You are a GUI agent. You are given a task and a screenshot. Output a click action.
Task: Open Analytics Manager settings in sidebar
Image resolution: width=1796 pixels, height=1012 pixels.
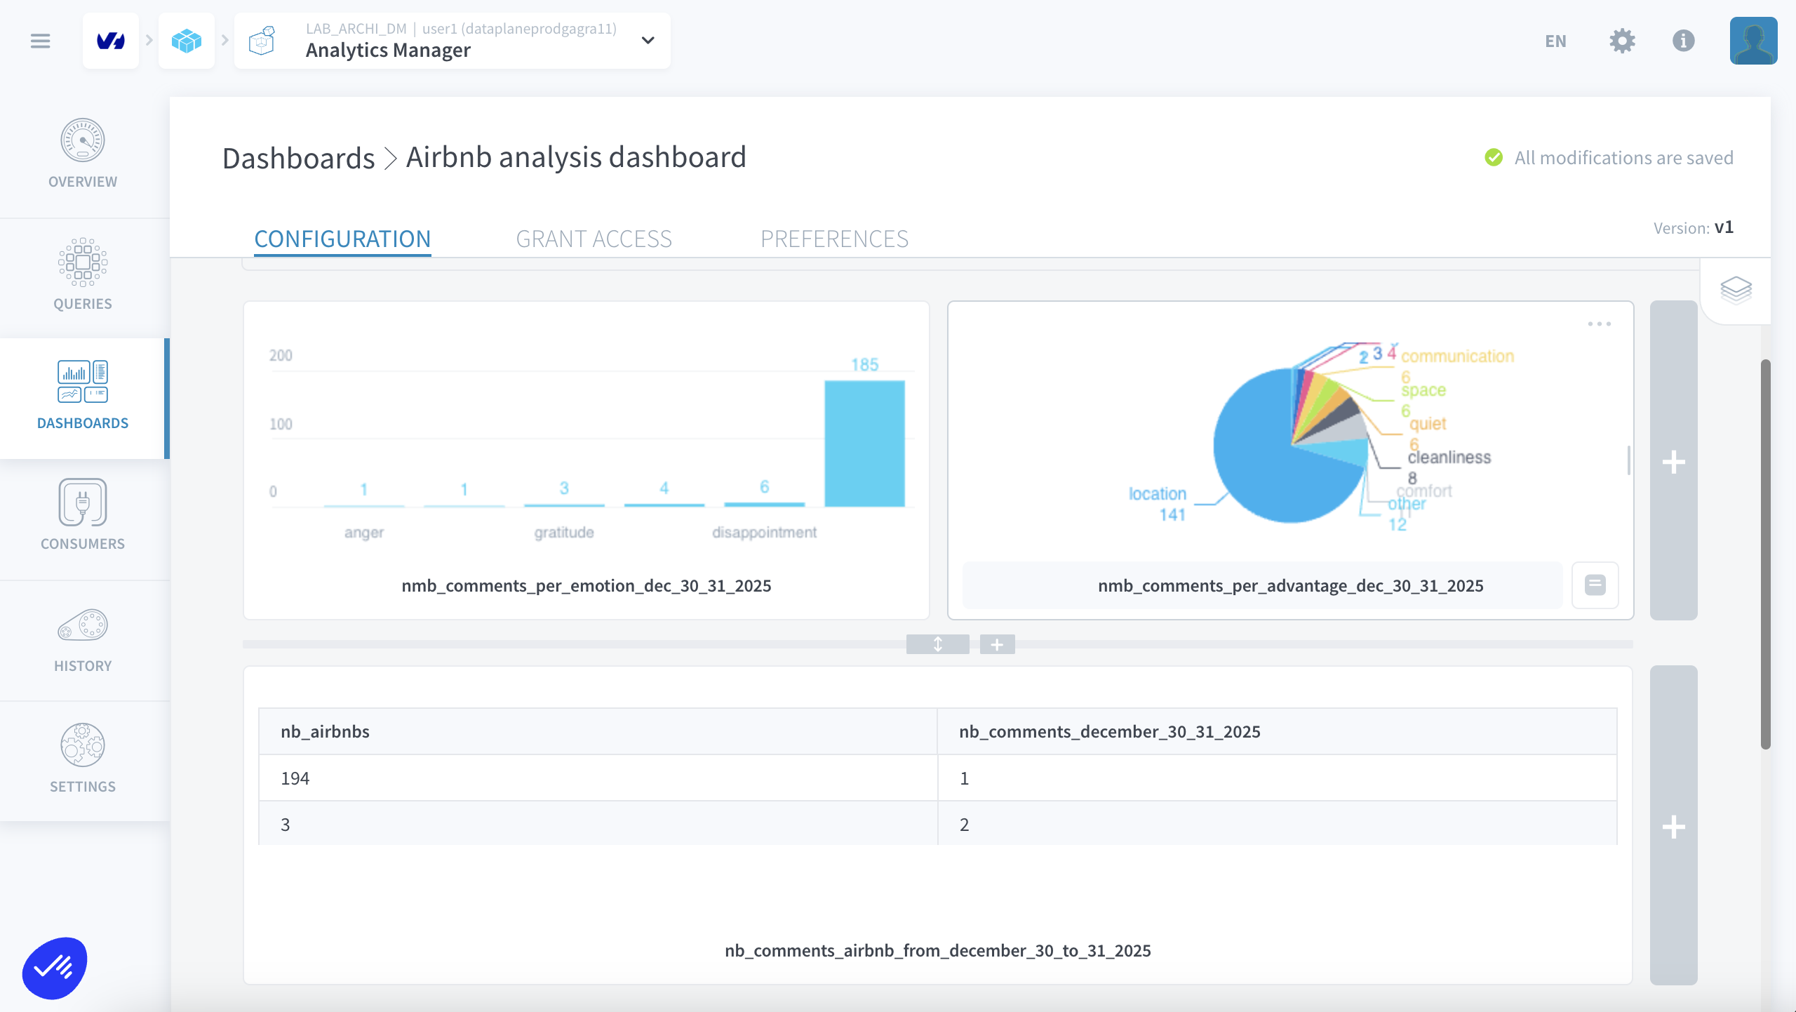(x=83, y=759)
